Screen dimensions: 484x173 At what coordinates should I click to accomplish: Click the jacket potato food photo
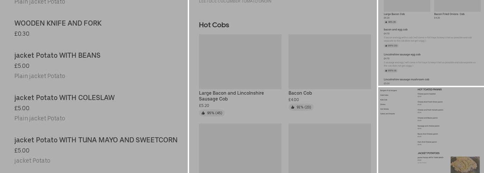[465, 164]
